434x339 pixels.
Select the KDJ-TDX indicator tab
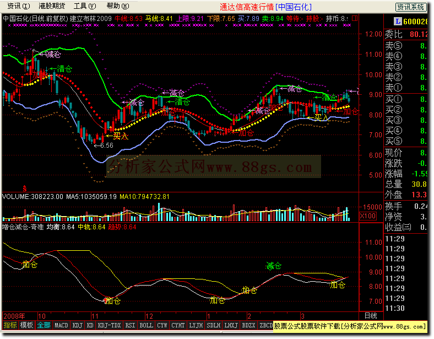coord(109,325)
